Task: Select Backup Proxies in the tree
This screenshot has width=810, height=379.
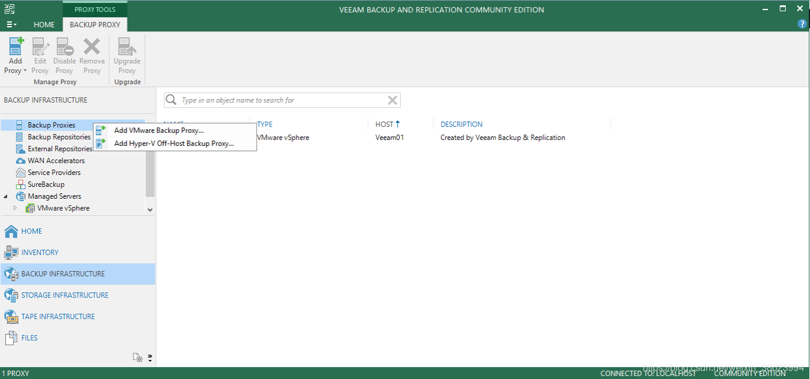Action: pyautogui.click(x=52, y=125)
